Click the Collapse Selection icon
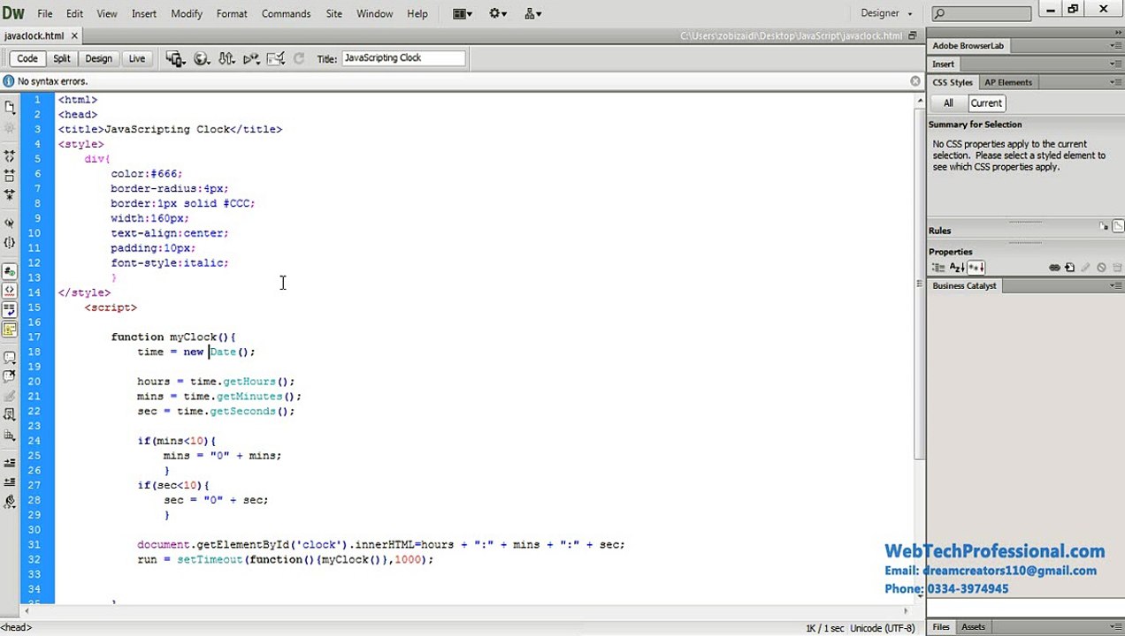 tap(10, 176)
